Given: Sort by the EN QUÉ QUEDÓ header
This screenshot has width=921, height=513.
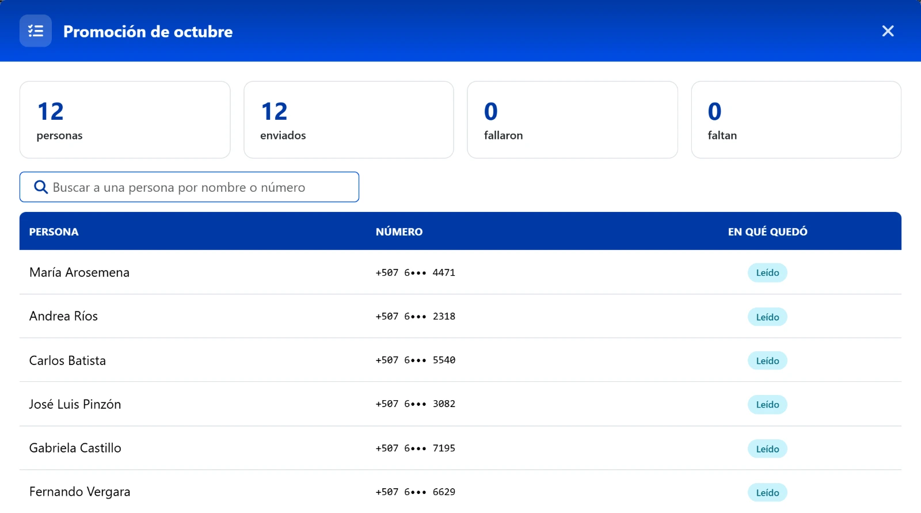Looking at the screenshot, I should tap(767, 232).
